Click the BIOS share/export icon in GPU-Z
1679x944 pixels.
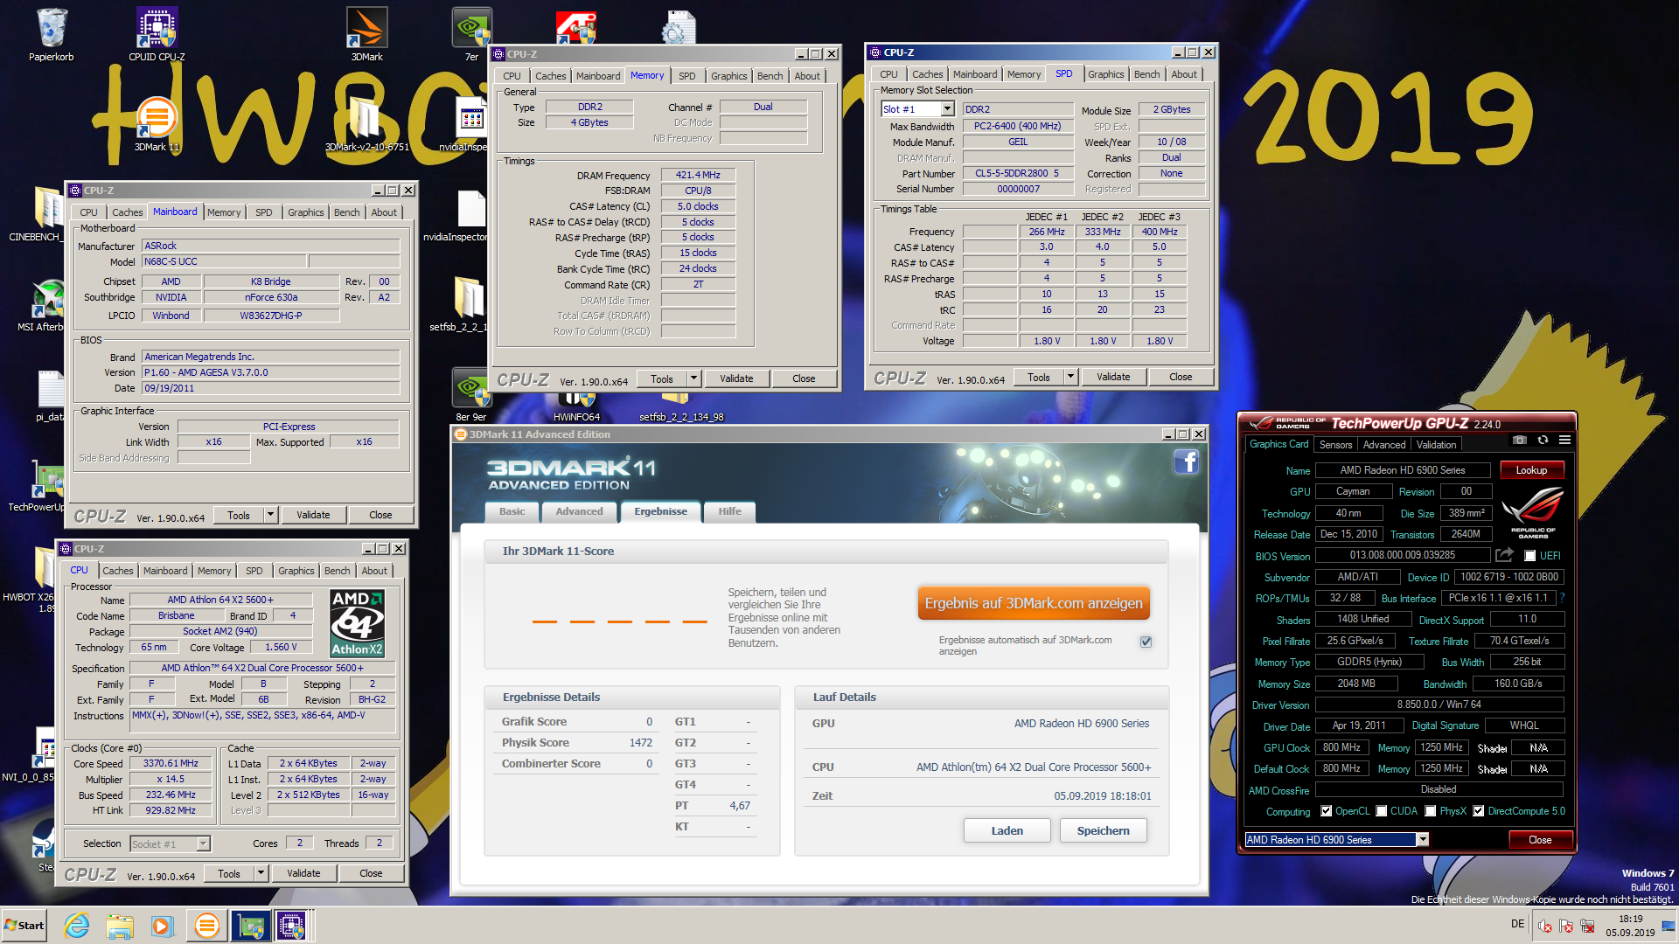tap(1504, 555)
